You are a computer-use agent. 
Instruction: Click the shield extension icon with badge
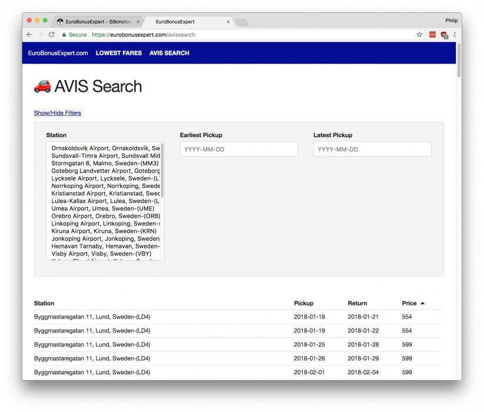pos(444,35)
